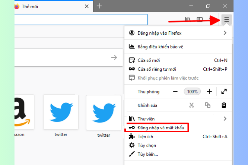The width and height of the screenshot is (248, 165).
Task: Click the "Ctrl+Shift+P" shortcut text
Action: coord(215,69)
